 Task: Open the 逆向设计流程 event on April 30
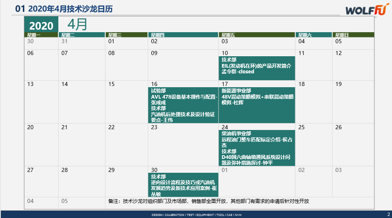click(x=183, y=182)
